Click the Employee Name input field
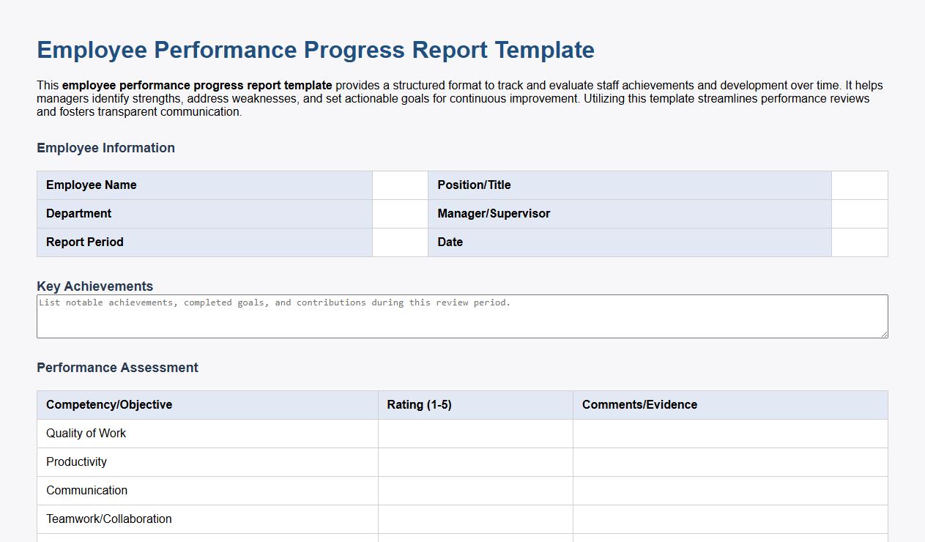 (400, 185)
